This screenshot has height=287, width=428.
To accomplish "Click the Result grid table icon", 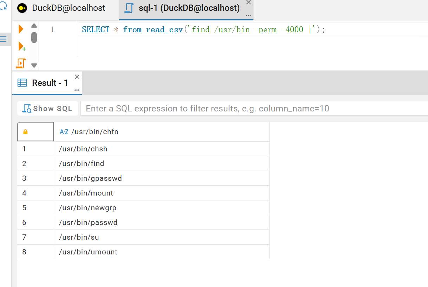I will [x=22, y=83].
